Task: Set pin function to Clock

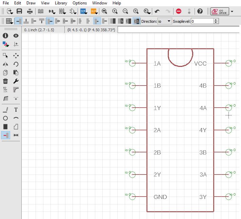Action: [65, 21]
